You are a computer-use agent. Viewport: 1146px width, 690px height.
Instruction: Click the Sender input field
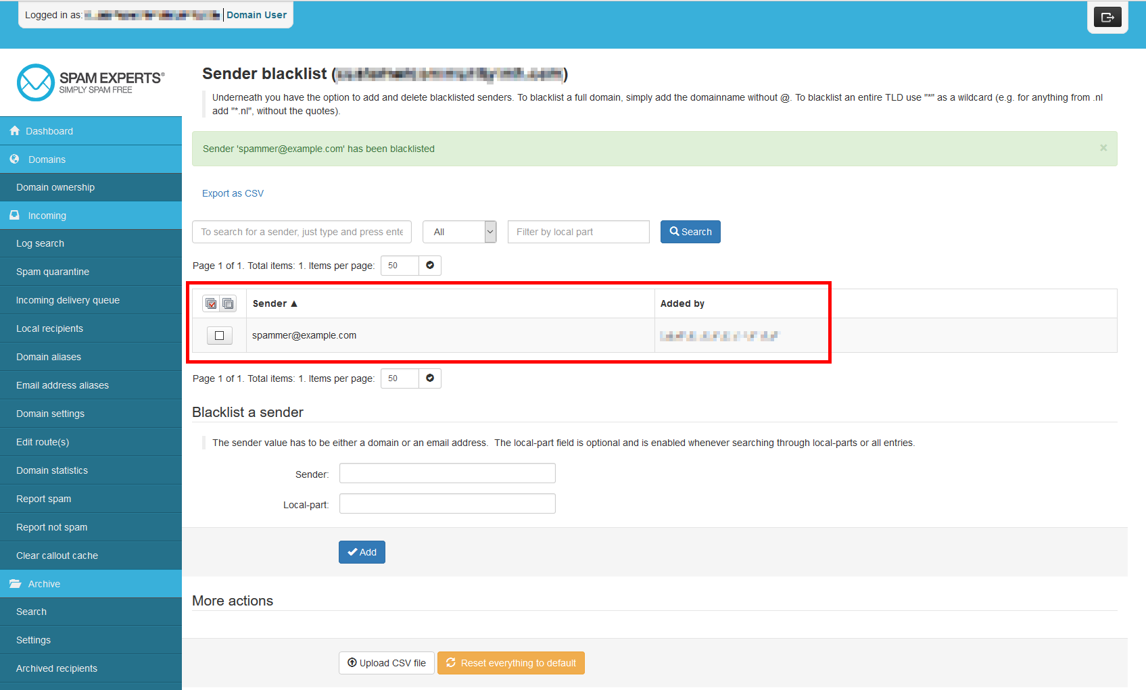(x=447, y=473)
